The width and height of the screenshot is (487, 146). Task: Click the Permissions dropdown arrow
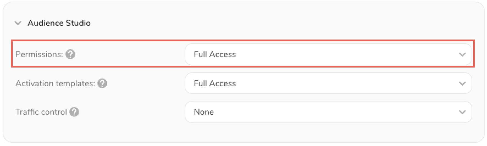[462, 55]
